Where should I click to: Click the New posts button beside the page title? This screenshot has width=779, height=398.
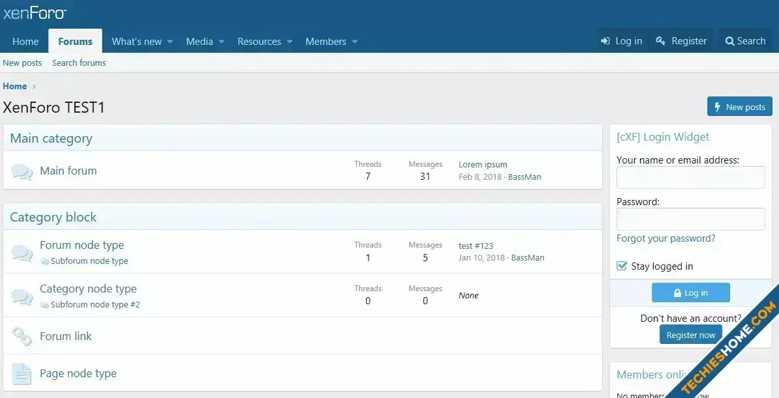(740, 107)
